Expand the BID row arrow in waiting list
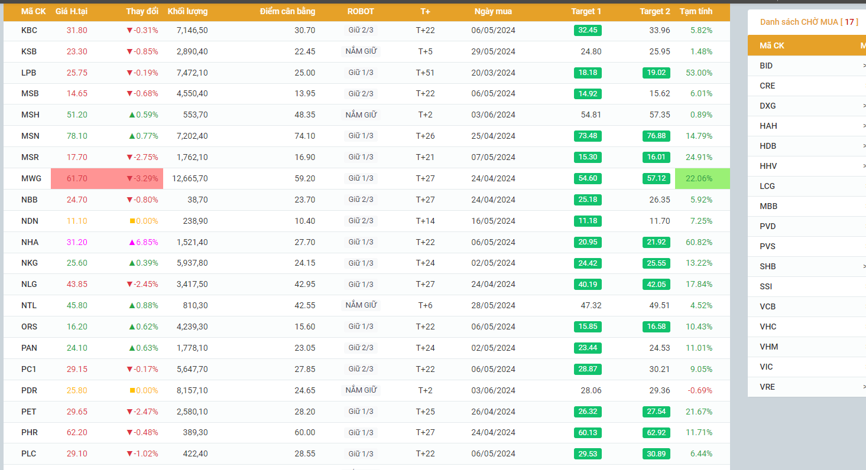 tap(864, 66)
